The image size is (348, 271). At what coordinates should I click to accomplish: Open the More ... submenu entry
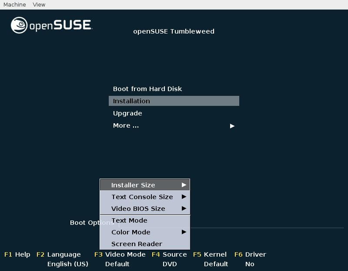pyautogui.click(x=174, y=125)
